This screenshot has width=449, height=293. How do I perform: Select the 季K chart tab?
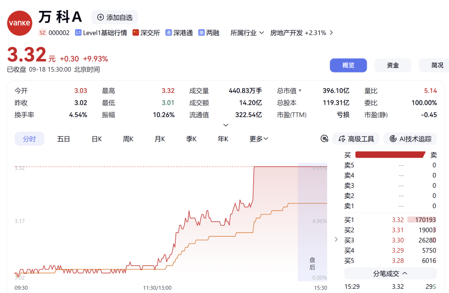[x=191, y=139]
